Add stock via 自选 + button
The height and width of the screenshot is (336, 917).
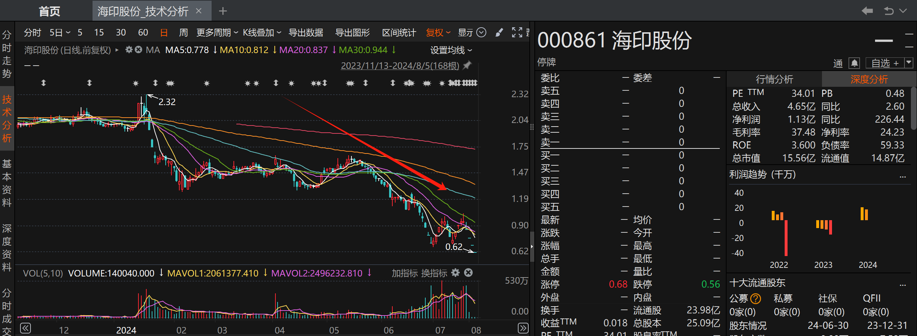tap(885, 63)
